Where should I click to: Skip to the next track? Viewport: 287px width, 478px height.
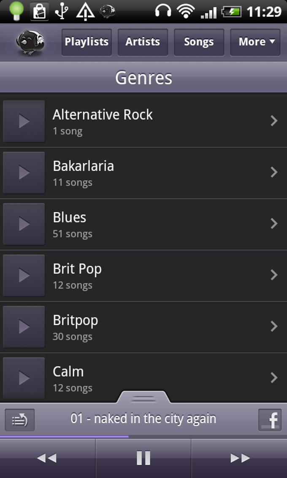pyautogui.click(x=239, y=458)
